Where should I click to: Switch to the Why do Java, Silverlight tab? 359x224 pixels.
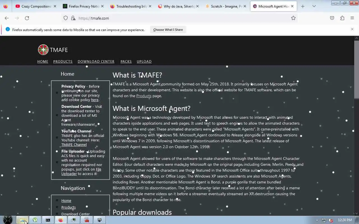[x=178, y=6]
